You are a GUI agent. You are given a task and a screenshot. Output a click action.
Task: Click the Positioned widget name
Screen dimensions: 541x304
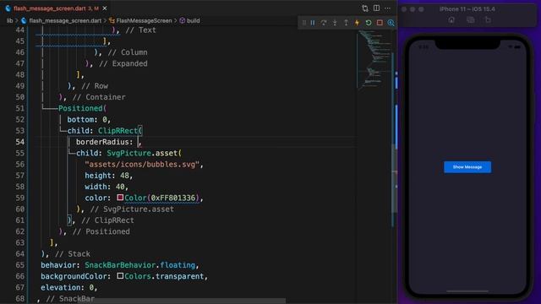(80, 108)
